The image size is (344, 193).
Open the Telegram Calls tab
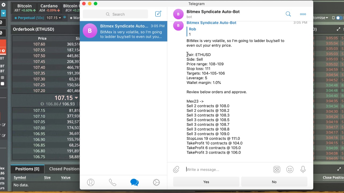pyautogui.click(x=112, y=183)
